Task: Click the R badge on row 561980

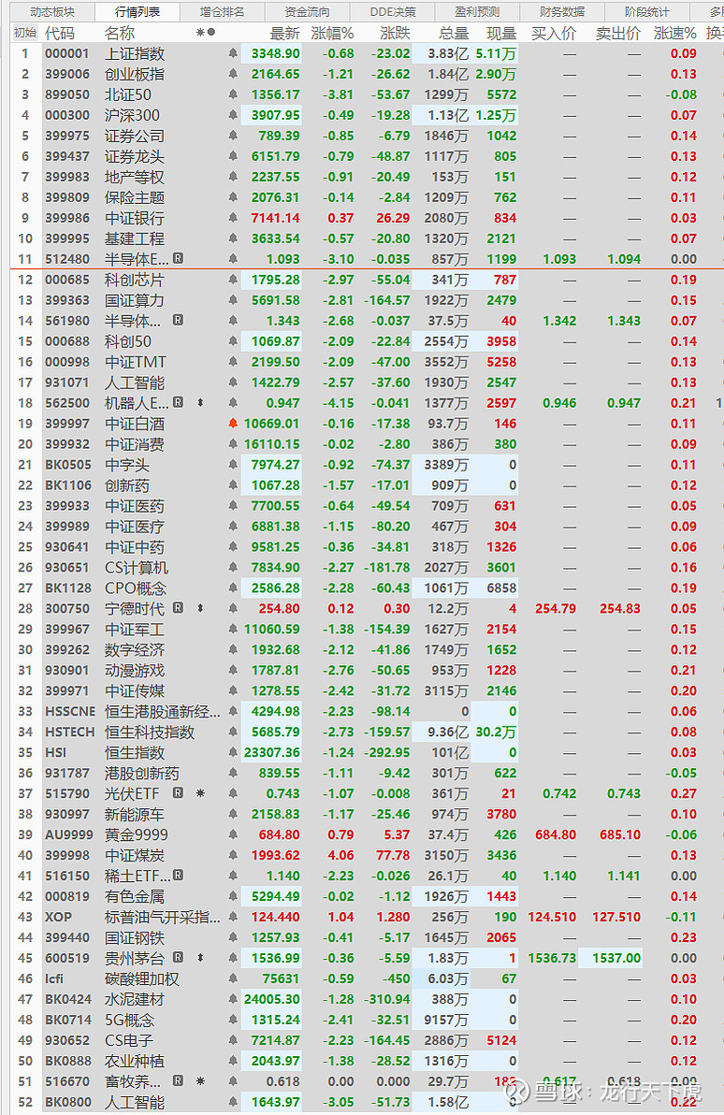Action: [178, 320]
